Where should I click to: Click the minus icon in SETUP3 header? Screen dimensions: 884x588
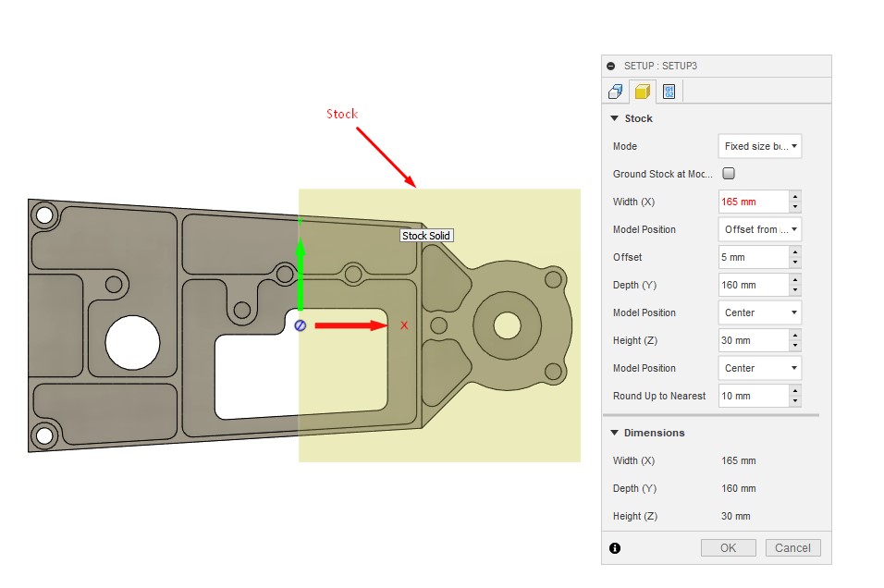coord(612,65)
